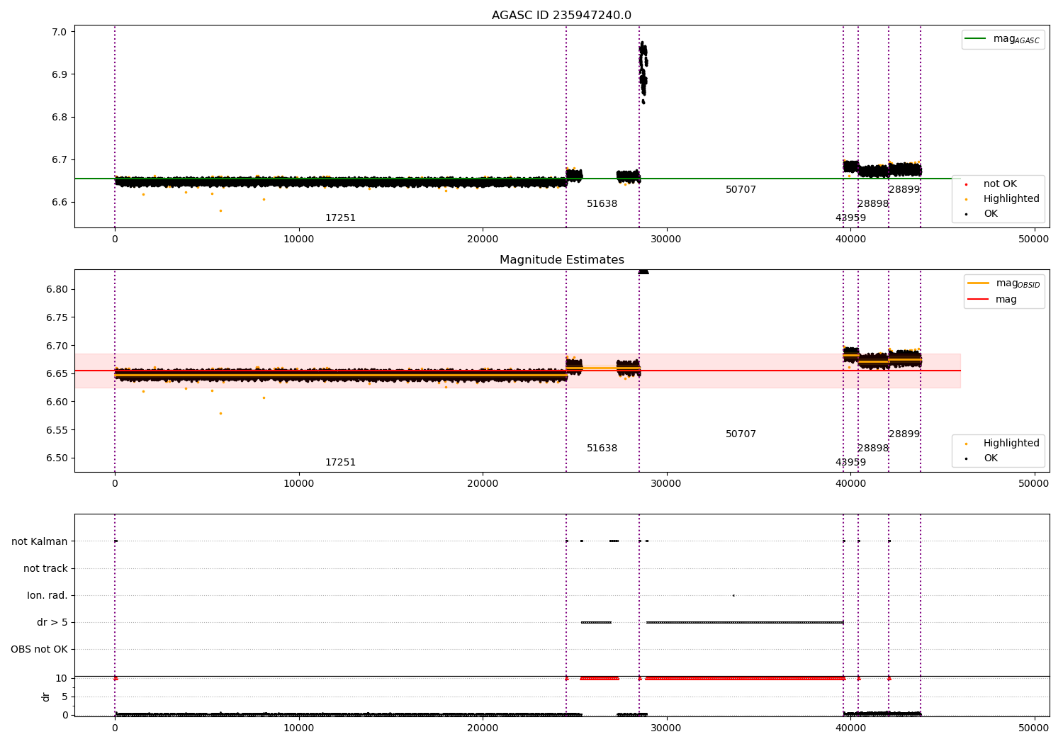This screenshot has width=1063, height=744.
Task: Select the mag AGASC legend entry
Action: pos(1003,39)
